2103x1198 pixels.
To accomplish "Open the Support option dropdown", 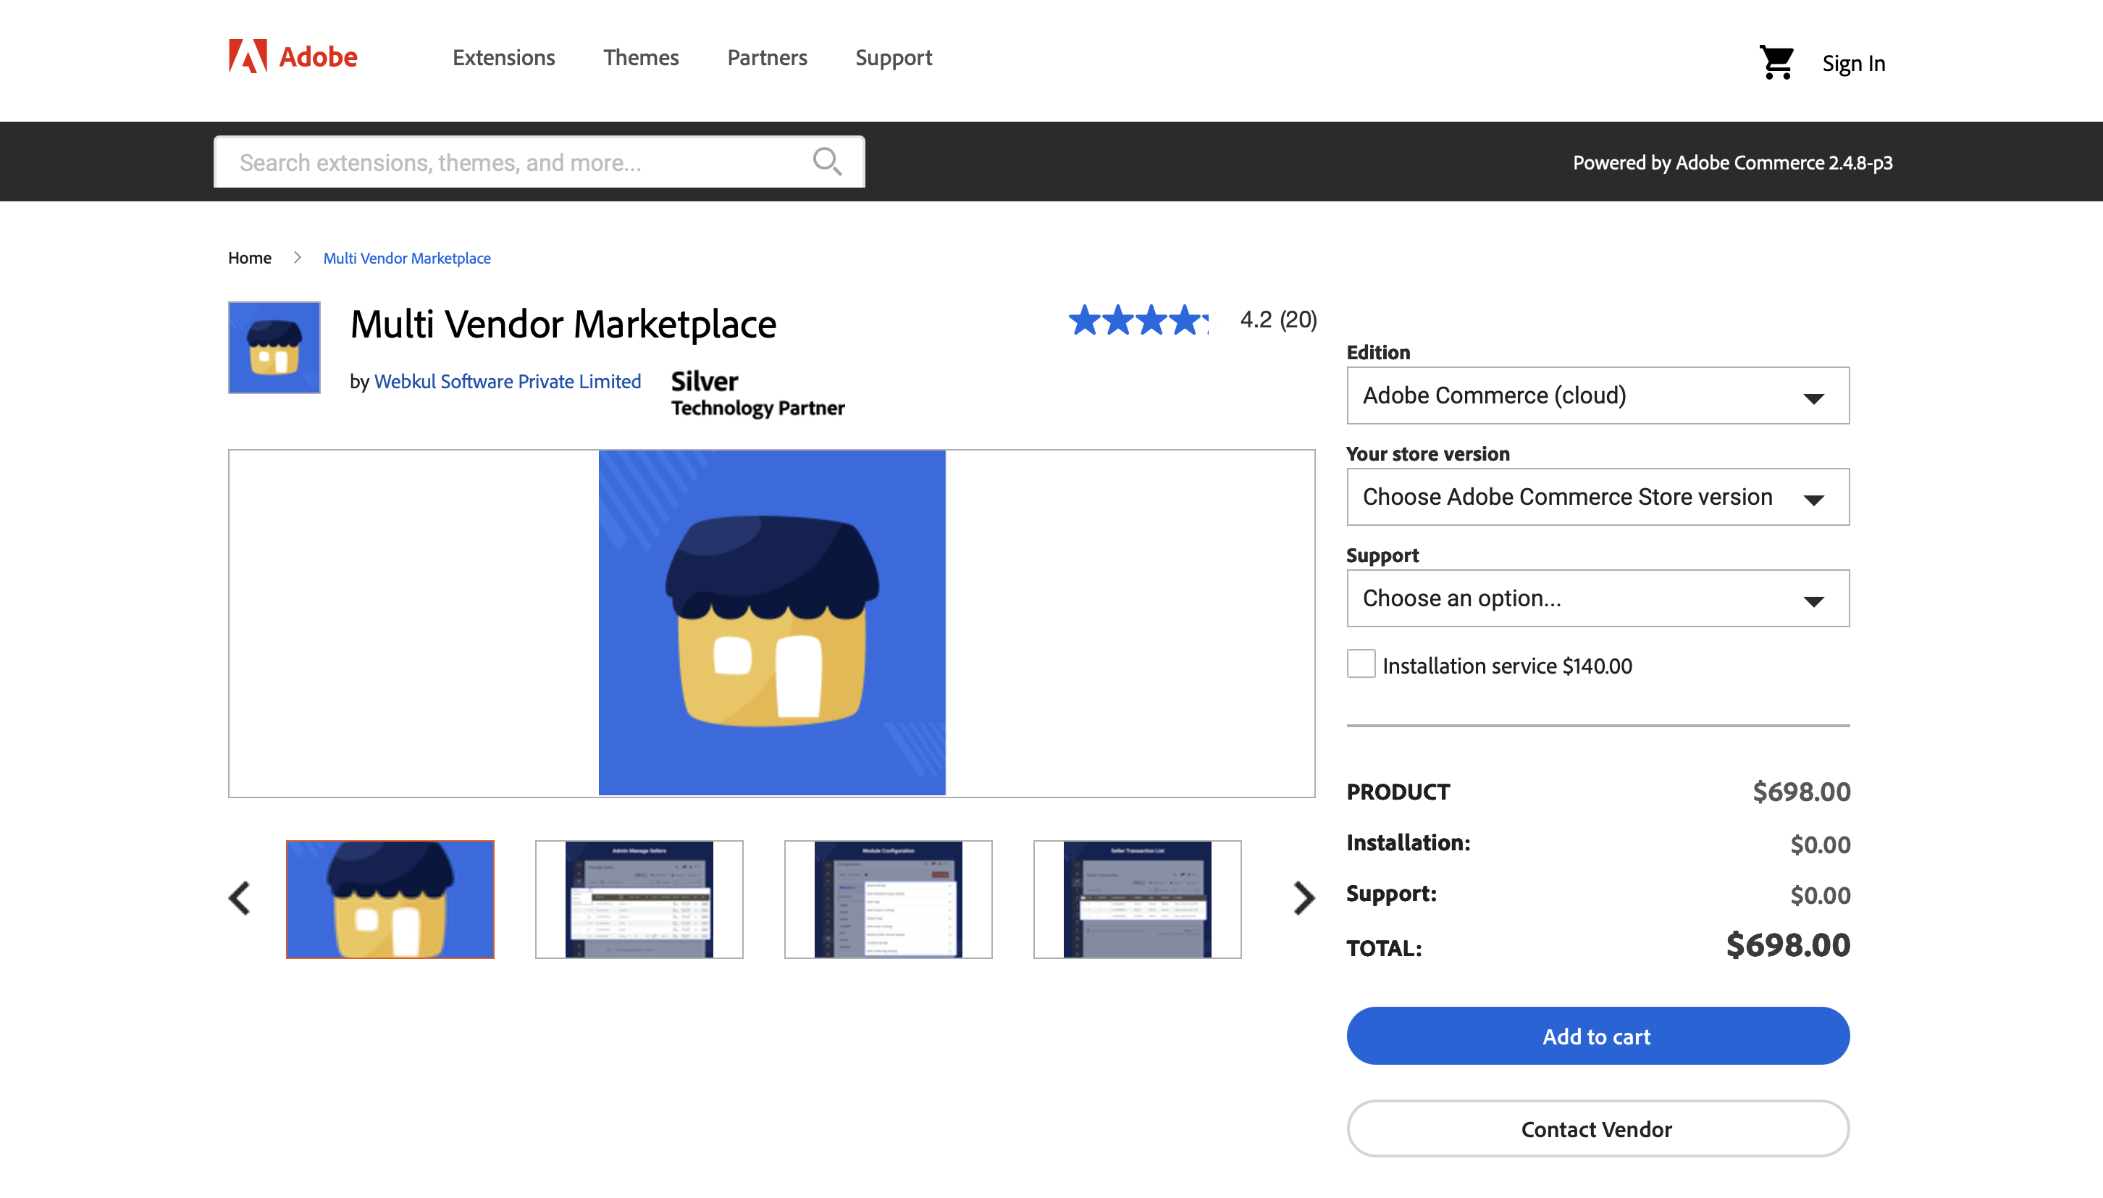I will click(1598, 598).
